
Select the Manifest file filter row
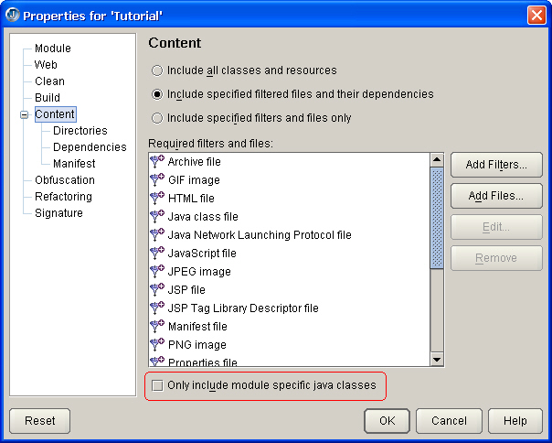(x=289, y=327)
